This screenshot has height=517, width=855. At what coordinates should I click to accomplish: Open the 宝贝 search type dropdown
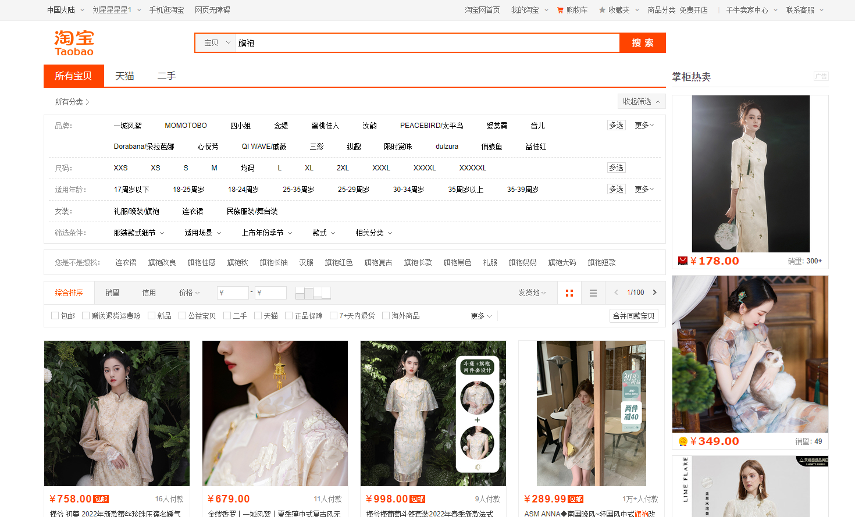coord(216,43)
